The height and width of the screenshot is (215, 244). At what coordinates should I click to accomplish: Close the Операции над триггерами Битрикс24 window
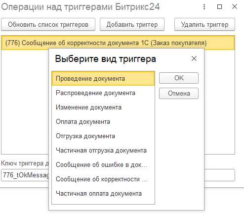(x=235, y=6)
